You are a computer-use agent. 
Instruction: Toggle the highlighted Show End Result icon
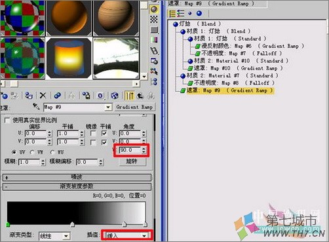pos(129,96)
